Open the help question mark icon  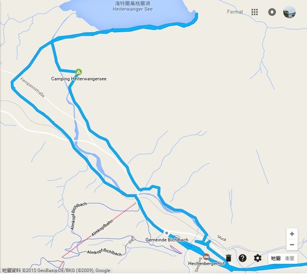(243, 258)
